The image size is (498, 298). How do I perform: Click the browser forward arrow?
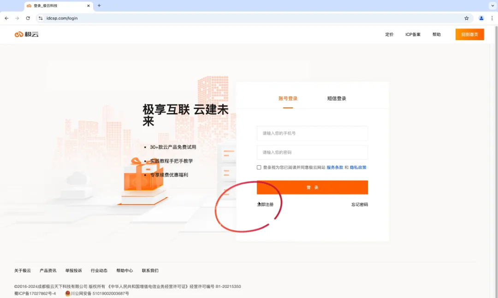[17, 18]
